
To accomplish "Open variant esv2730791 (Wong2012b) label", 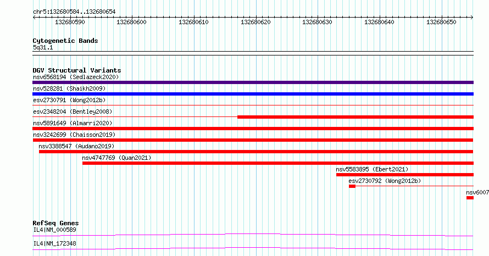I will click(x=69, y=100).
